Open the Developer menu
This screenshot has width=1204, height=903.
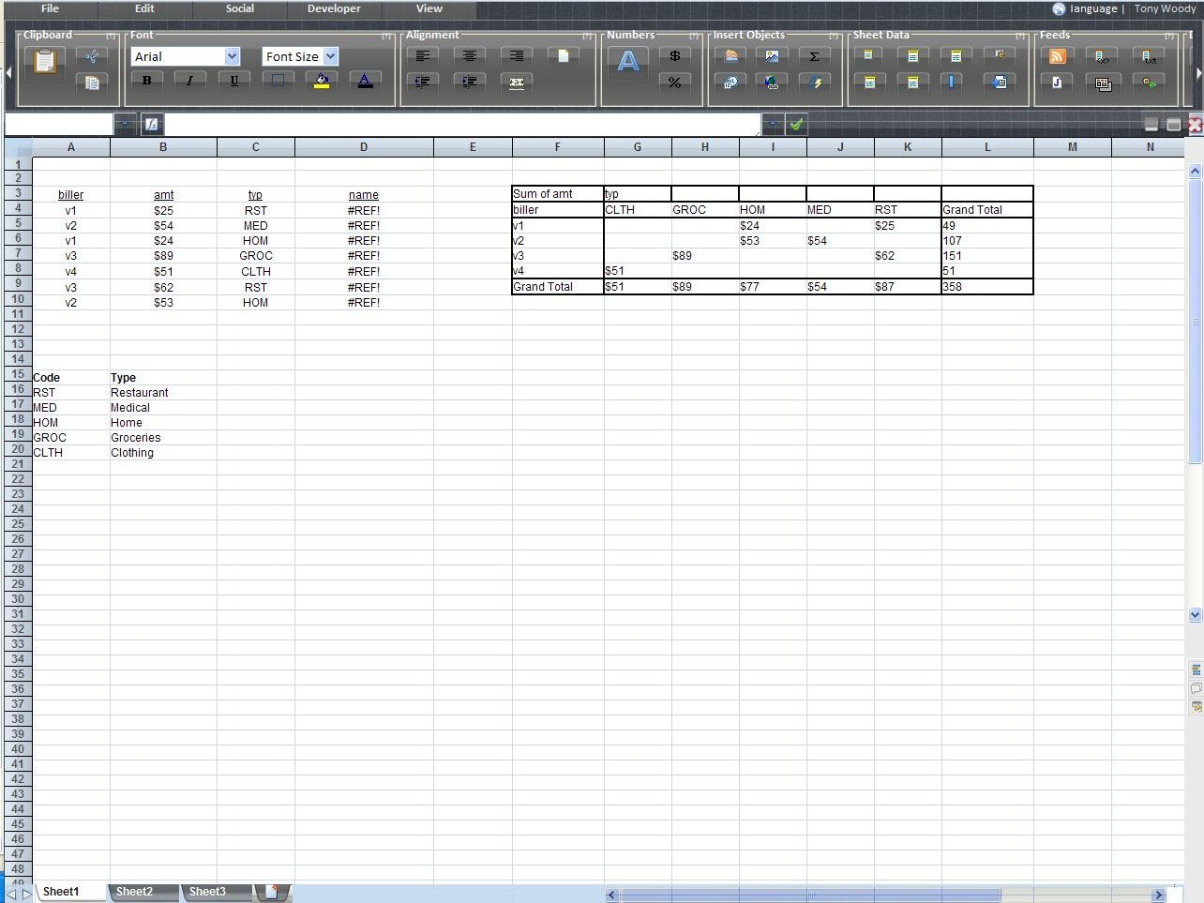click(x=334, y=8)
